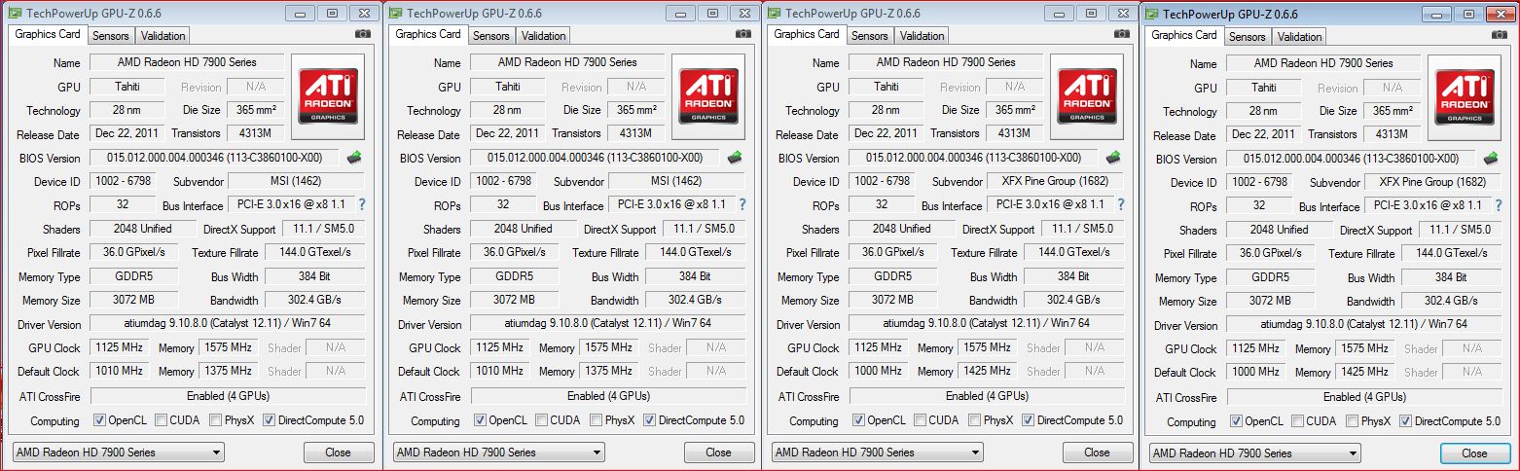Click the ATI Radeon logo in the third window
The width and height of the screenshot is (1520, 471).
pos(1087,95)
